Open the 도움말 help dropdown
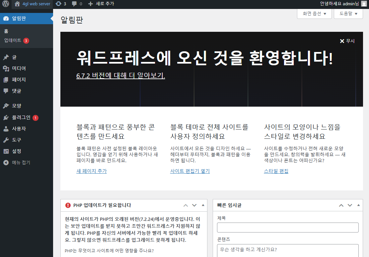Image resolution: width=369 pixels, height=257 pixels. click(x=348, y=14)
